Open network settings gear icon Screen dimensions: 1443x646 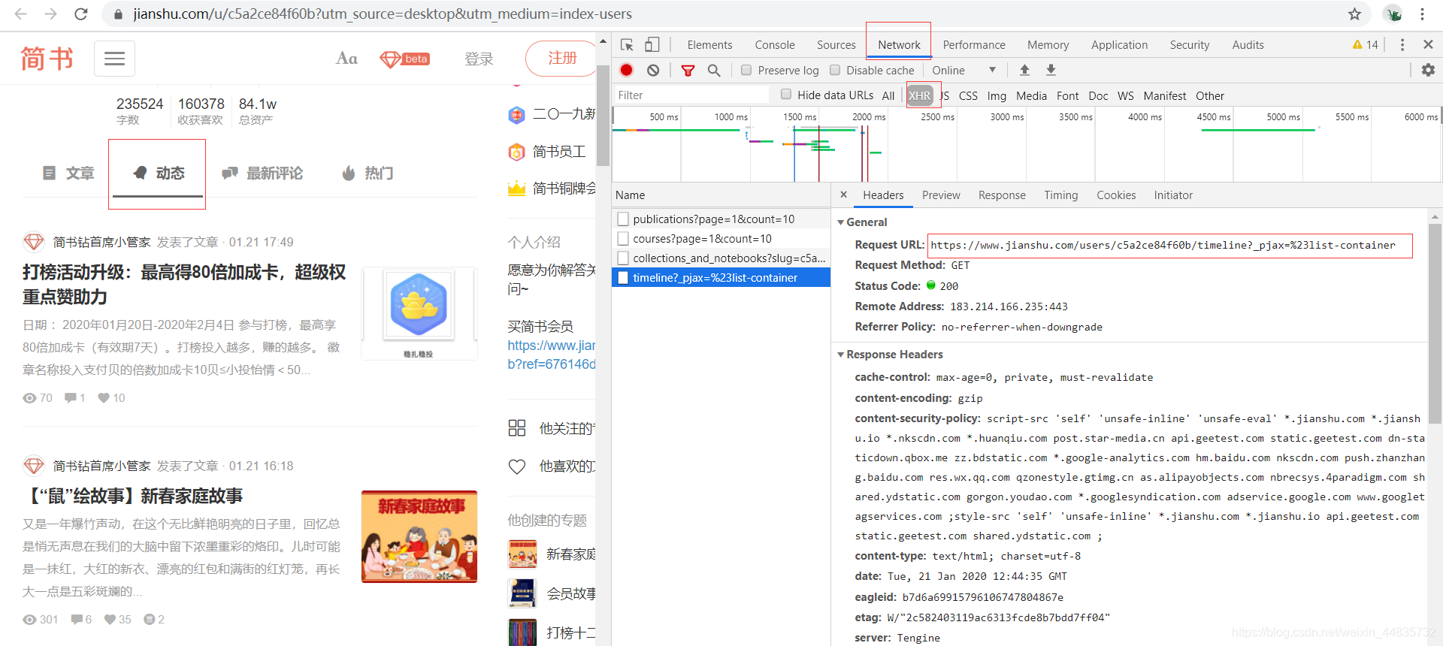(x=1428, y=70)
